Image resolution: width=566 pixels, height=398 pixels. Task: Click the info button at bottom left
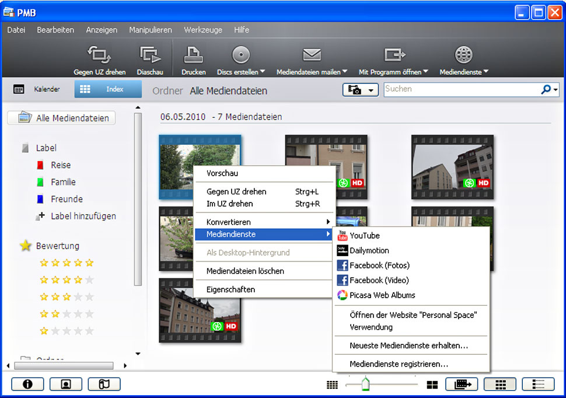click(27, 384)
